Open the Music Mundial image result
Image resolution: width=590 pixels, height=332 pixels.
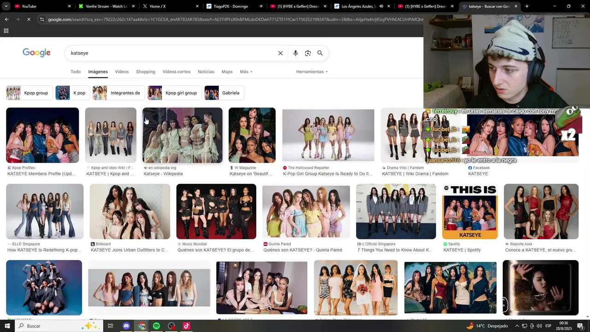click(x=216, y=212)
